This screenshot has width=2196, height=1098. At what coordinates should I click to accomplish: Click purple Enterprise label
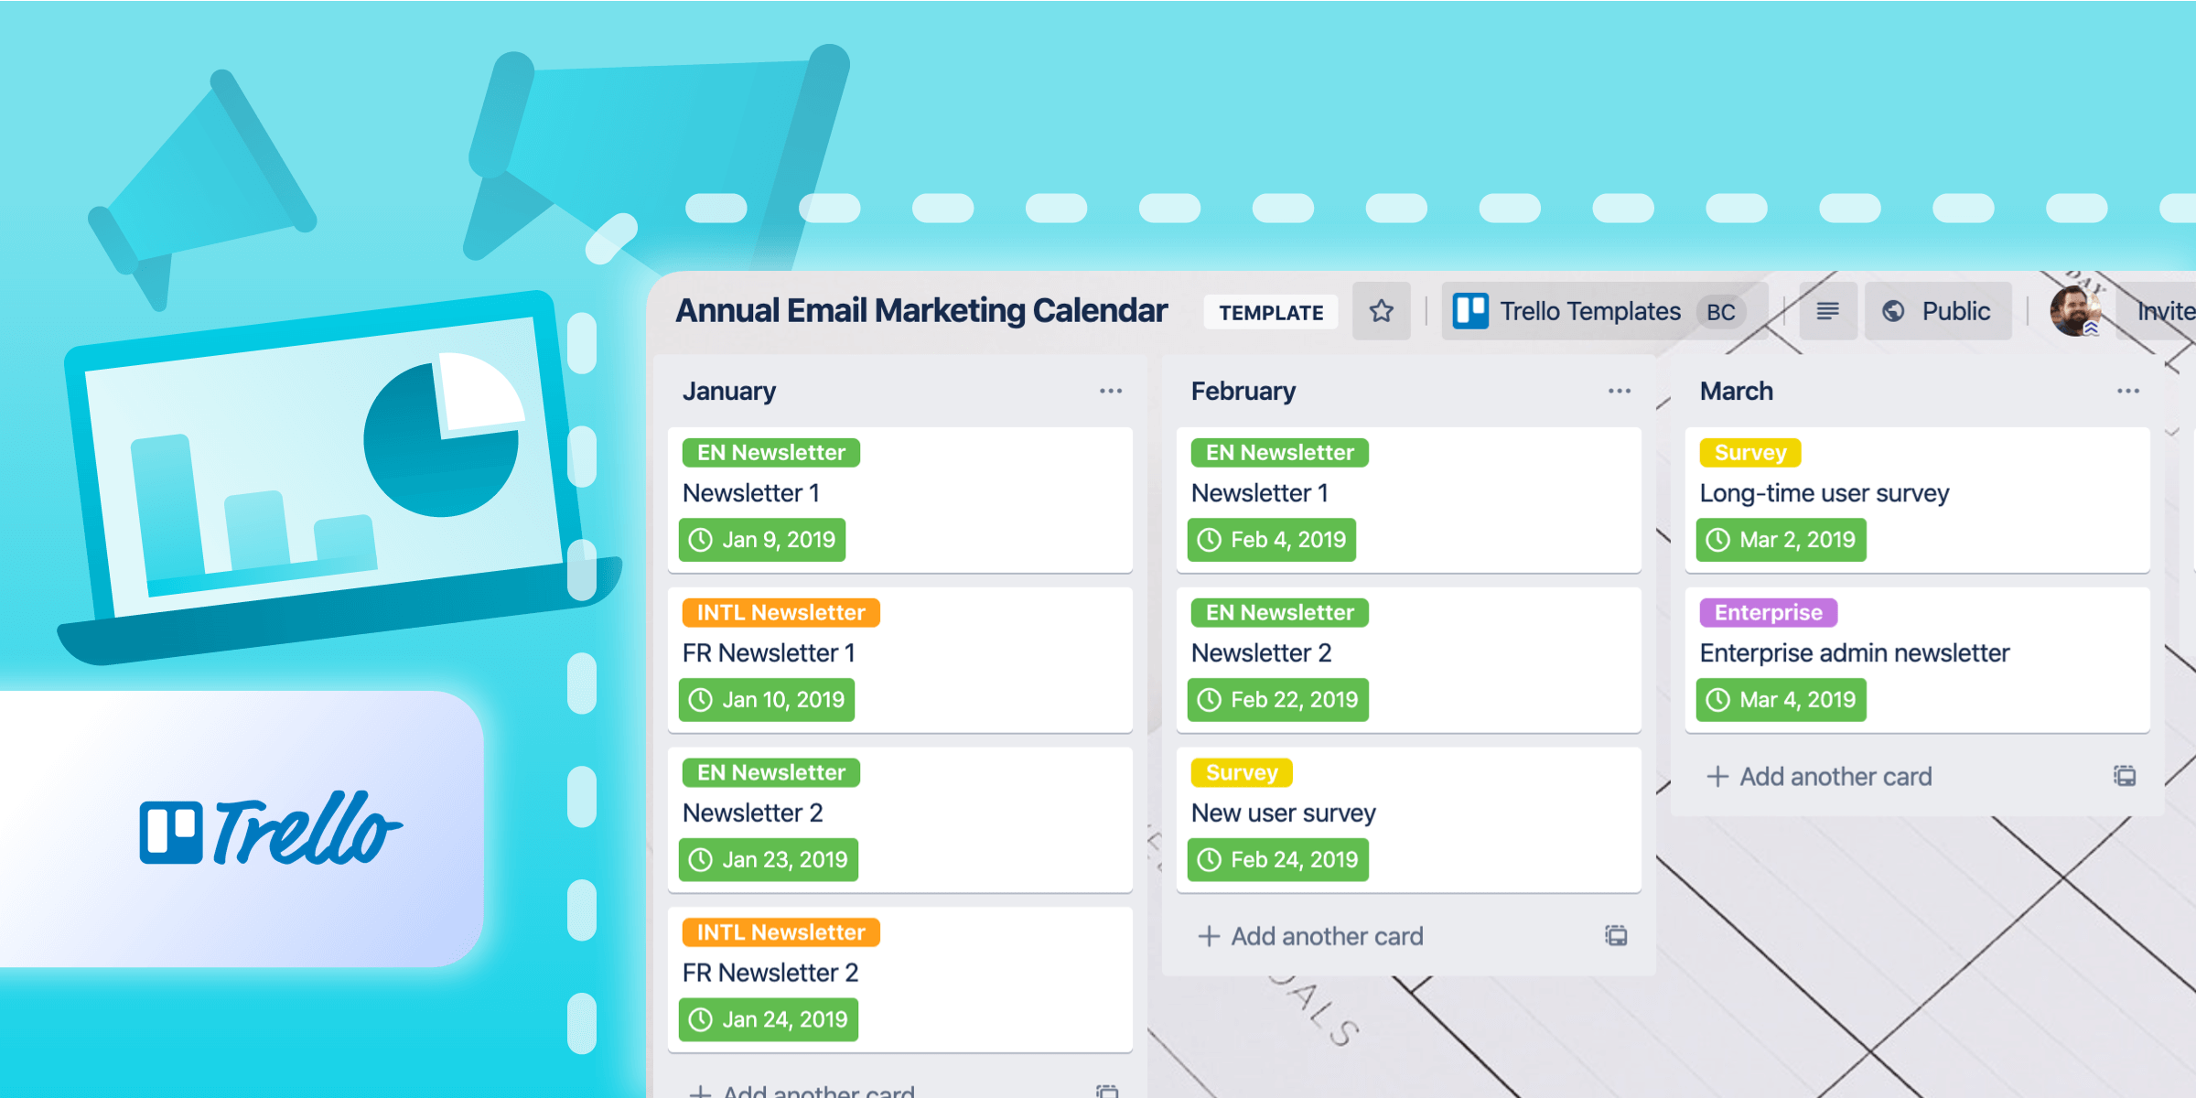click(1769, 613)
